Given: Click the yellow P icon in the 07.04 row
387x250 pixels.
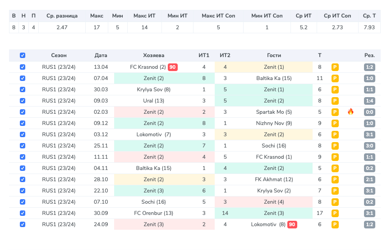Looking at the screenshot, I should tap(335, 79).
